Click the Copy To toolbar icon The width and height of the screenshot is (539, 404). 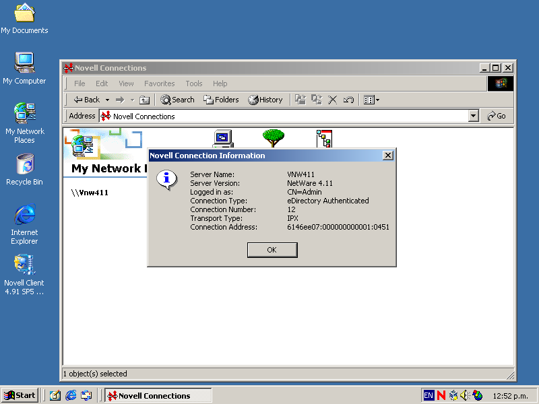tap(317, 100)
